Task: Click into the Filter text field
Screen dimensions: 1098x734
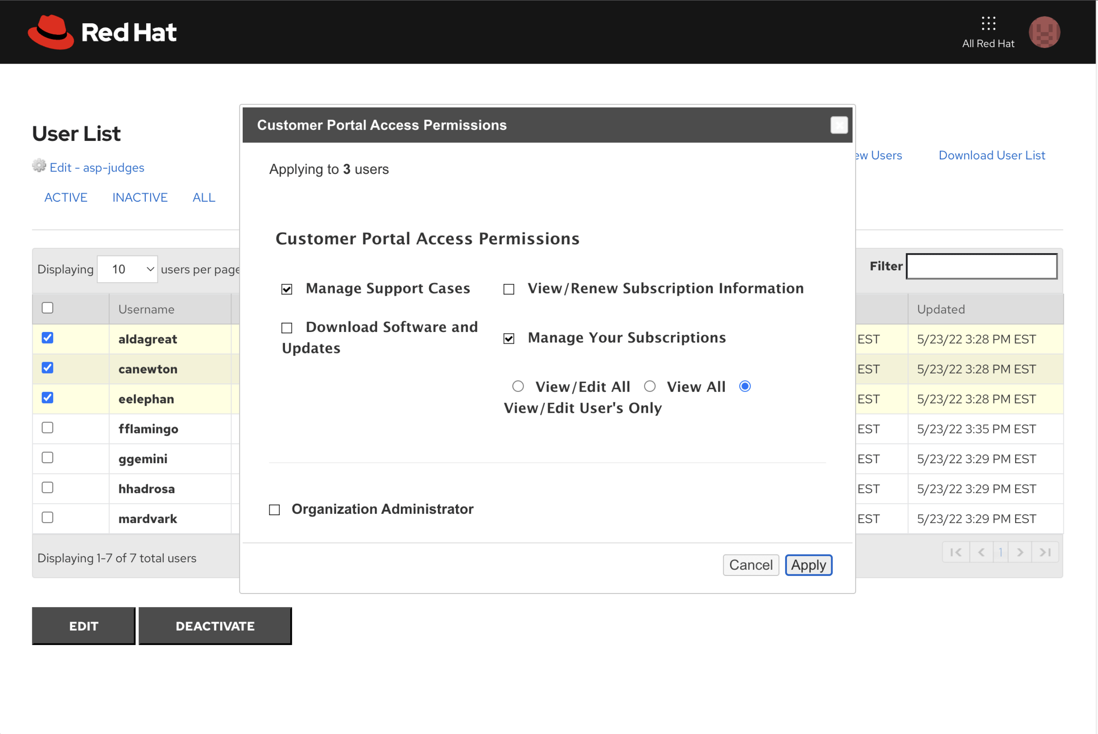Action: coord(981,266)
